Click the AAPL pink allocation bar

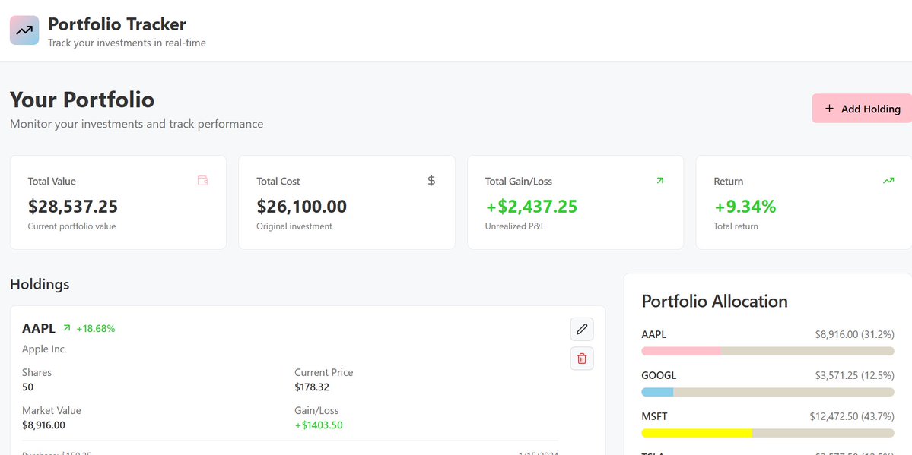[x=681, y=351]
